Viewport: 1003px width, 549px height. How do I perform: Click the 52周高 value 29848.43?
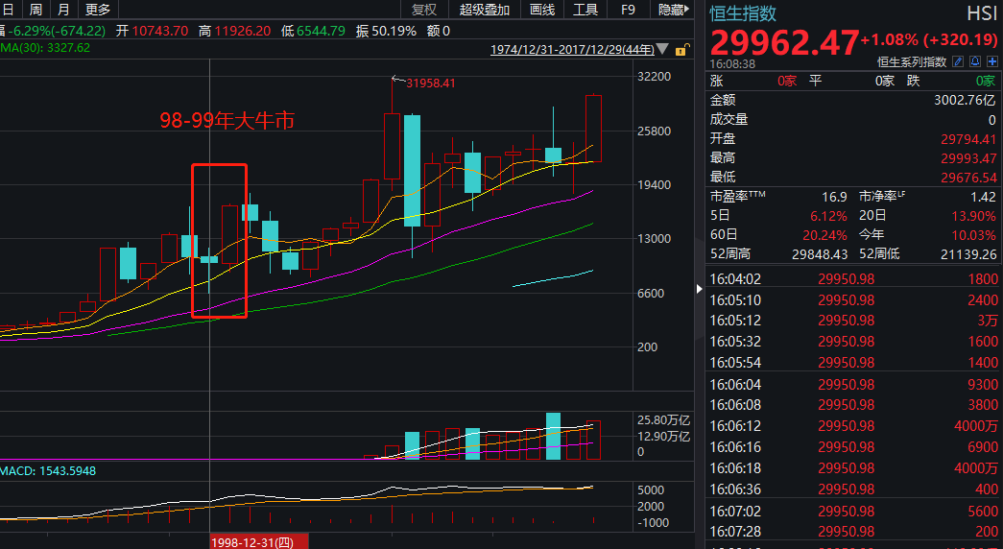pos(820,254)
